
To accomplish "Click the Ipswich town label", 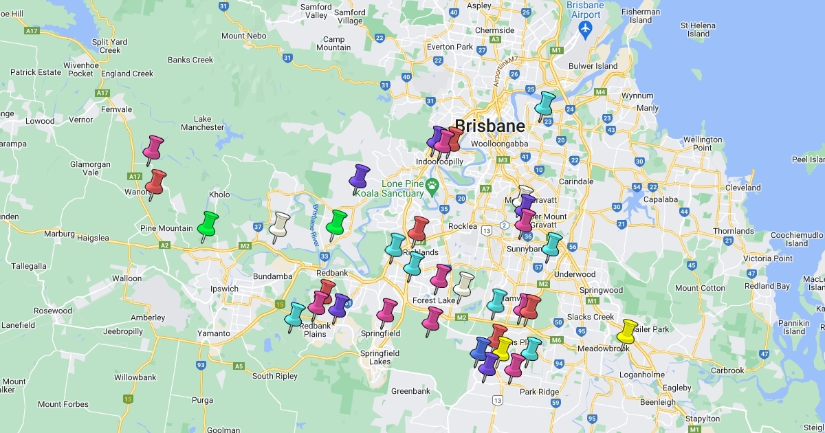I will pyautogui.click(x=224, y=289).
